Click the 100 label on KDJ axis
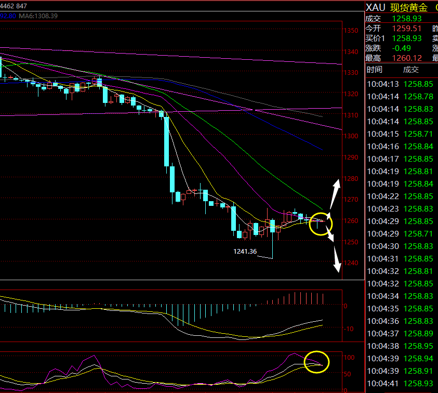The height and width of the screenshot is (393, 438). click(x=349, y=357)
